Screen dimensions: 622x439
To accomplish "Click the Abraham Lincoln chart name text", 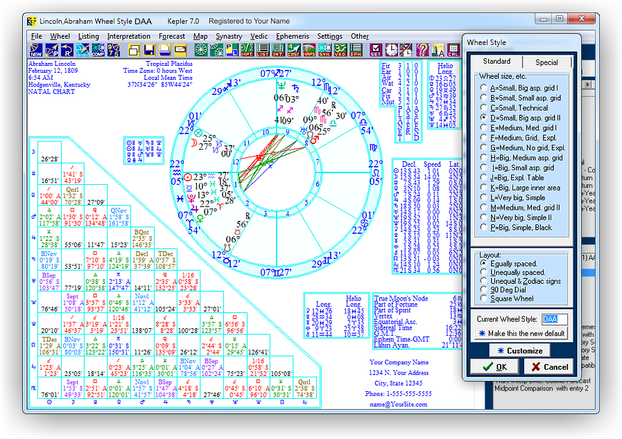I will click(x=51, y=64).
